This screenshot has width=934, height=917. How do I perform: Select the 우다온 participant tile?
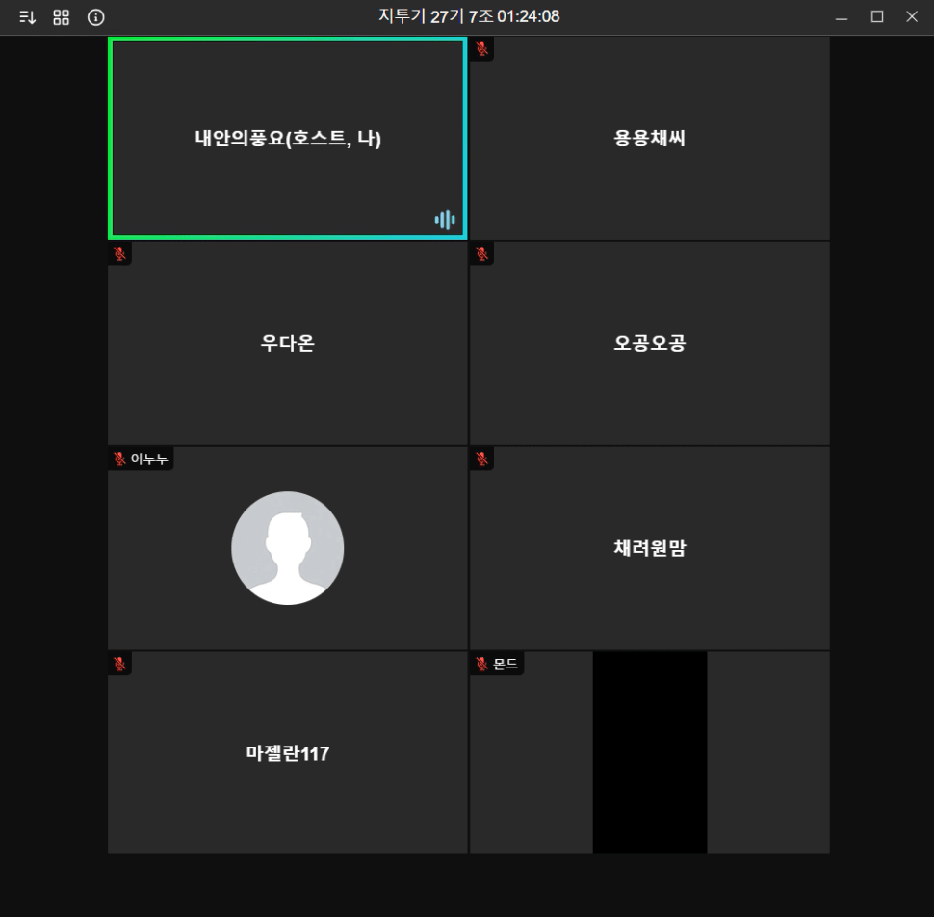(288, 343)
